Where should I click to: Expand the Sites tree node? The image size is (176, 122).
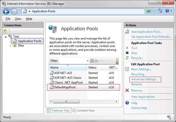pyautogui.click(x=11, y=46)
